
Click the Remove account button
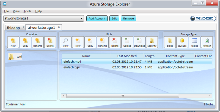coord(128,19)
